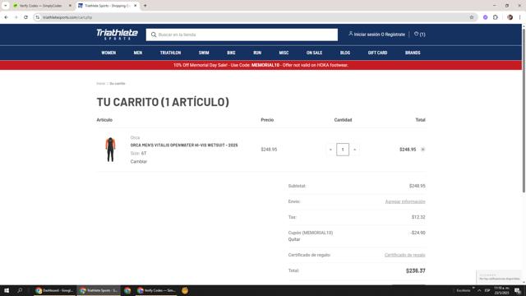Click the ESP language indicator

(x=487, y=290)
